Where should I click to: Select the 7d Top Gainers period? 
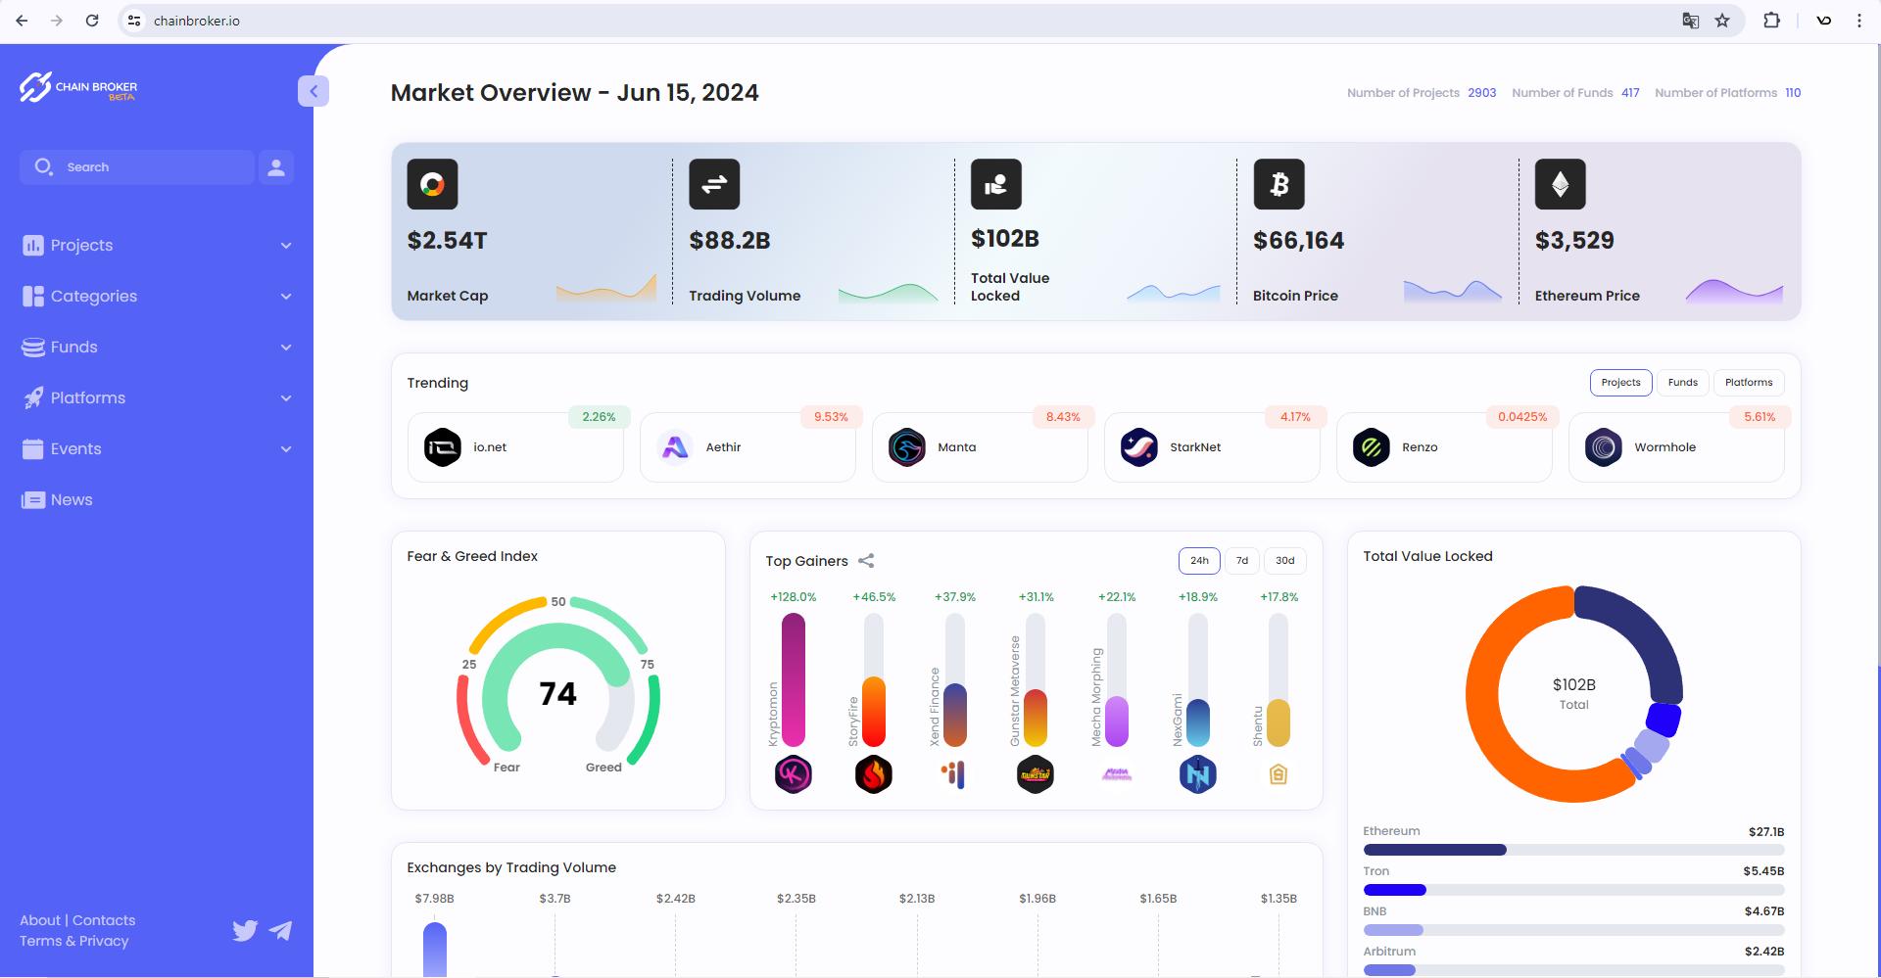coord(1242,561)
